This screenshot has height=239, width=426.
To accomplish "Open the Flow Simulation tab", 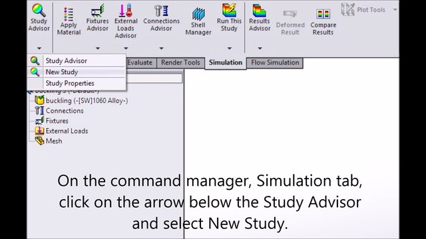I will pyautogui.click(x=275, y=62).
